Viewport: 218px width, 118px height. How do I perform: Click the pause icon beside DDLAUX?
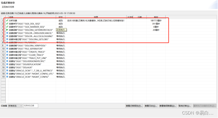[x=7, y=67]
